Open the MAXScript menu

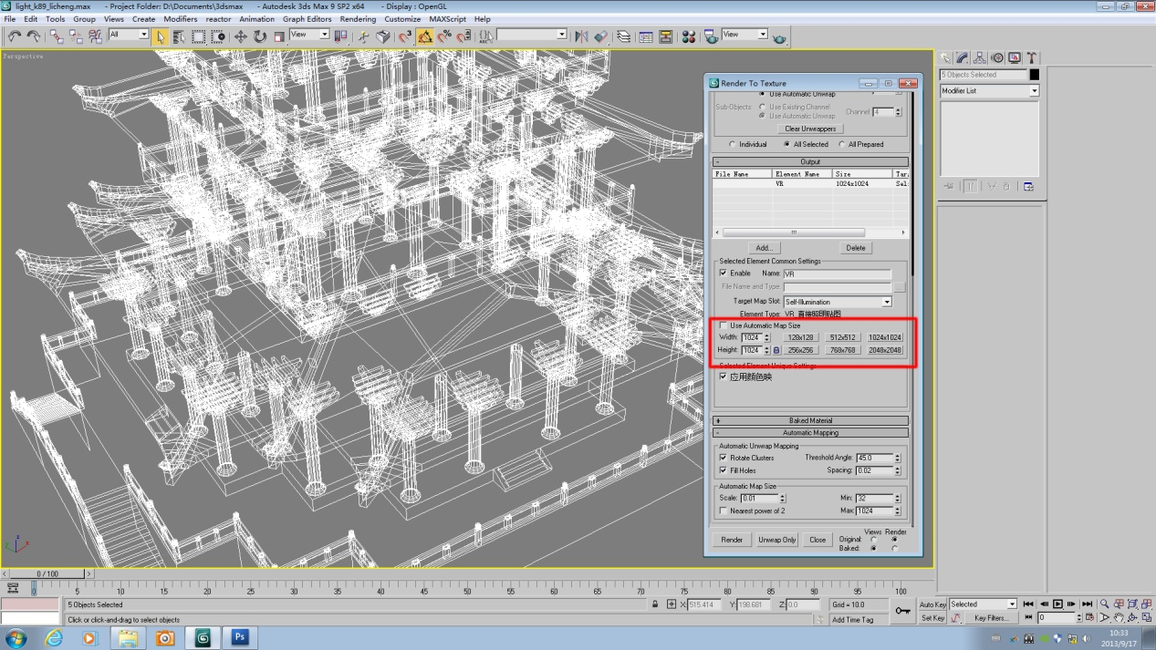click(x=447, y=18)
